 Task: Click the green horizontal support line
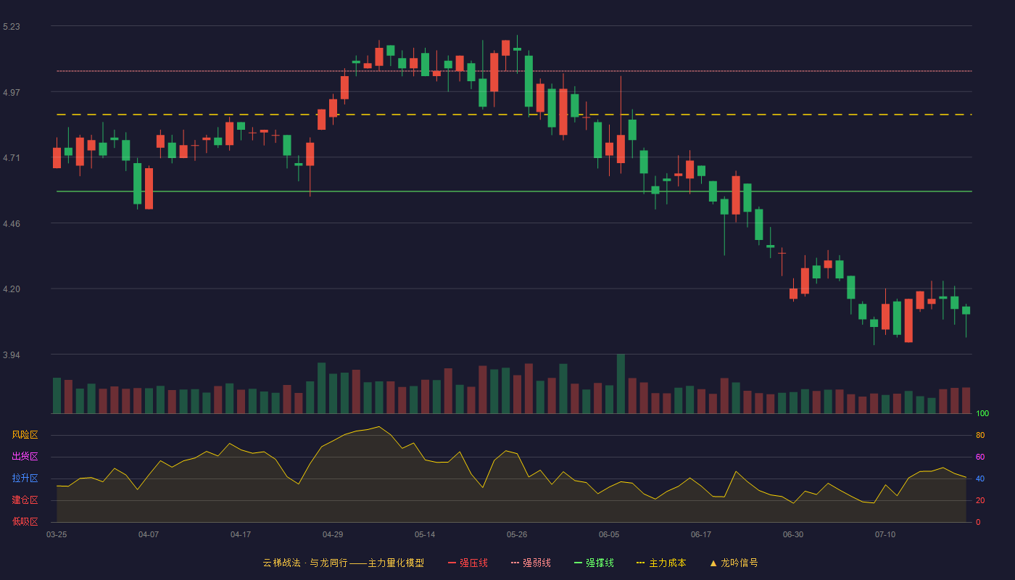click(514, 191)
